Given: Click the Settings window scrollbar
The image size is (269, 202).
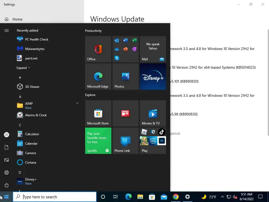Looking at the screenshot, I should point(268,82).
